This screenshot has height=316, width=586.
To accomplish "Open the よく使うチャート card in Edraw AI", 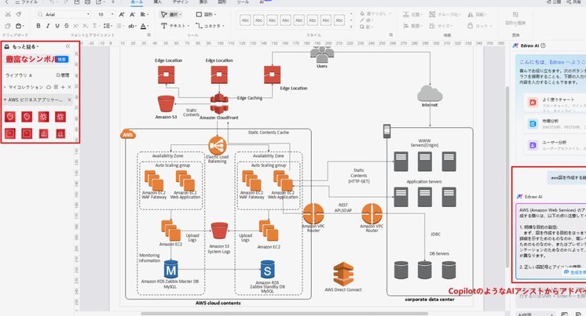I will click(x=555, y=102).
